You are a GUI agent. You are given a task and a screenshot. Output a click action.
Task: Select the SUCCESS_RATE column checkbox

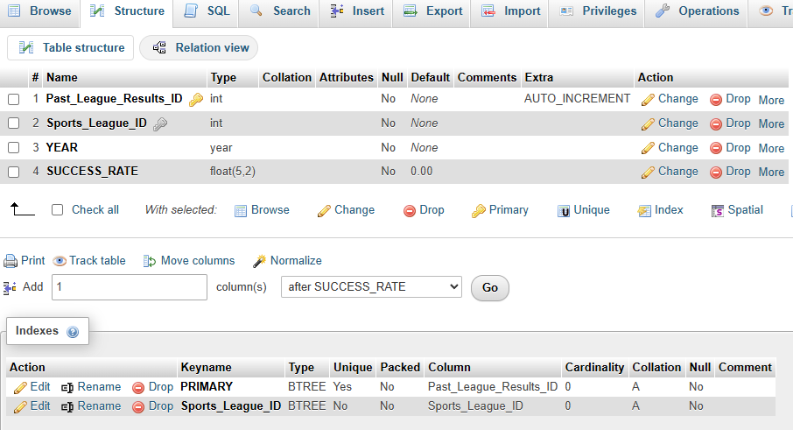(14, 172)
